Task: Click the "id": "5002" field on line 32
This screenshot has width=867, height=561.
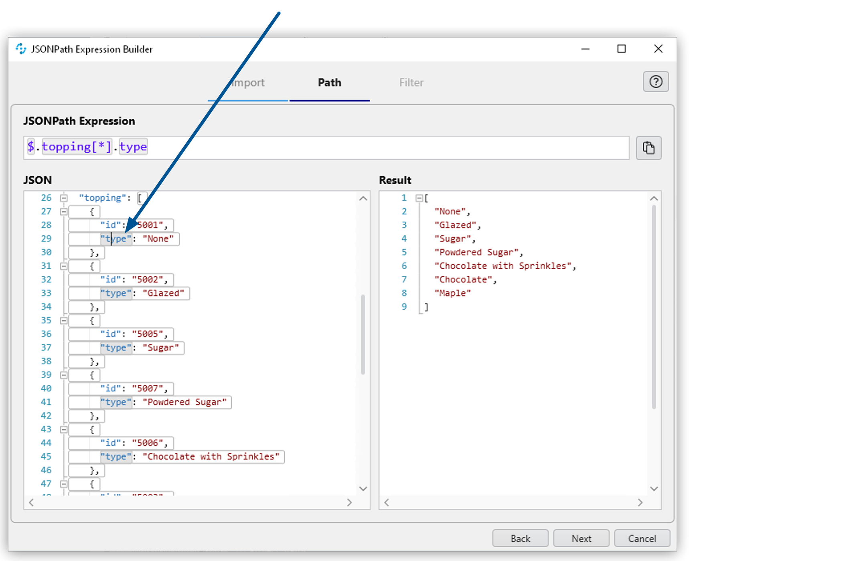Action: tap(132, 279)
